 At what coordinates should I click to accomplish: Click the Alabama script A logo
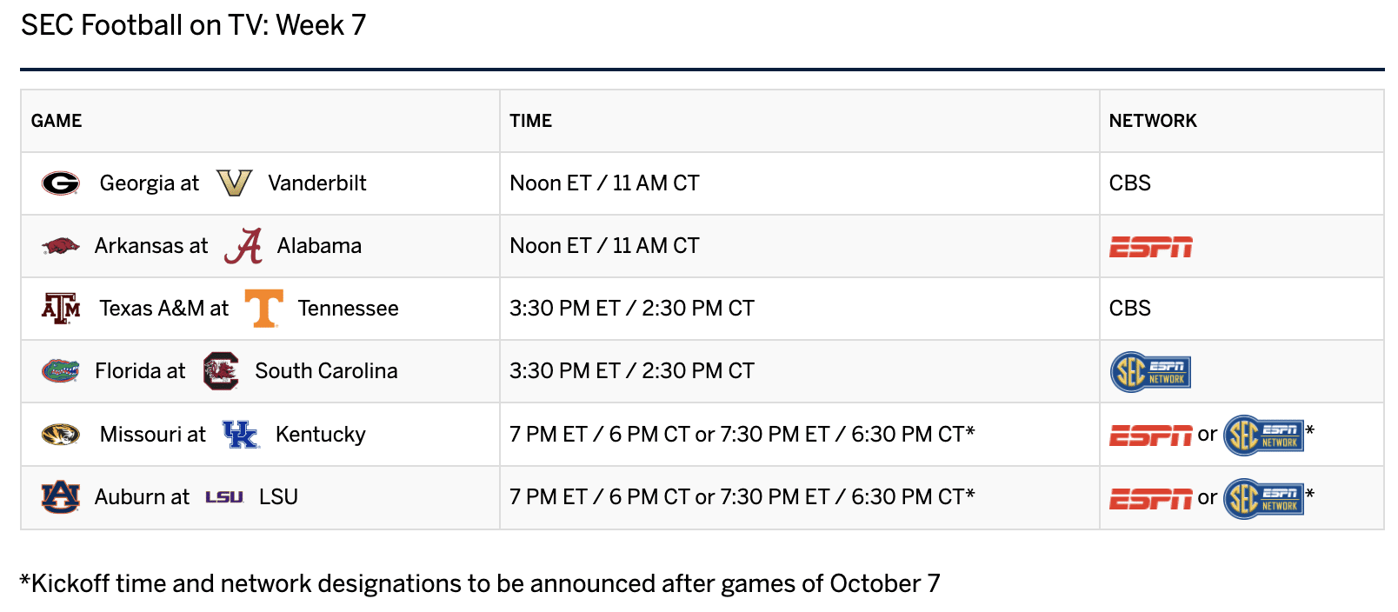(243, 246)
